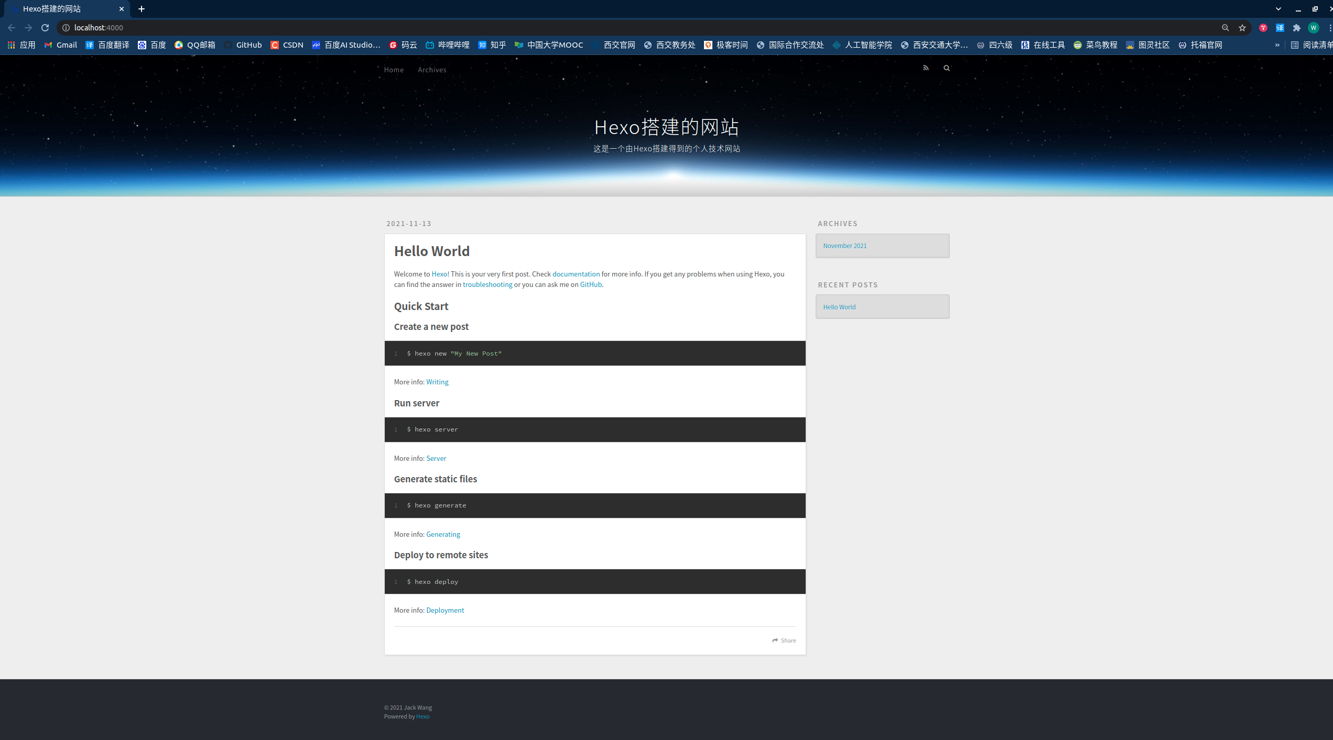Open QQ邮箱 bookmark
The width and height of the screenshot is (1333, 740).
pos(195,45)
